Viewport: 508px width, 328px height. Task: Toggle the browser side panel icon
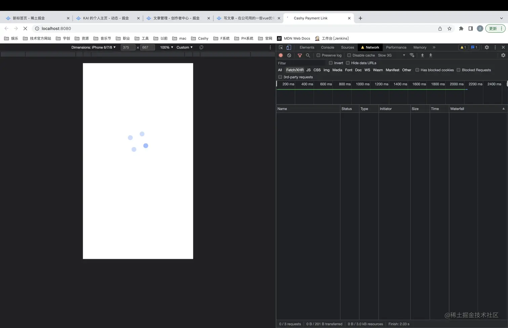pyautogui.click(x=471, y=29)
